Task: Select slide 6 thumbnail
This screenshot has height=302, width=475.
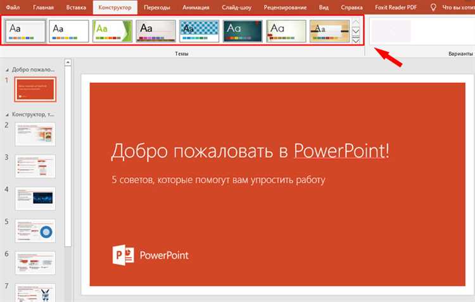Action: coord(35,263)
